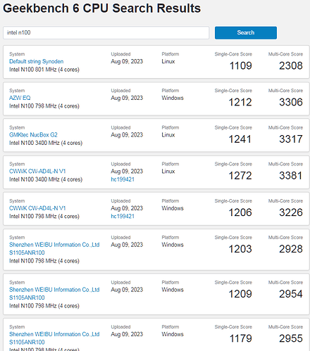The image size is (310, 351).
Task: Open hc199421 user link in Linux row
Action: (123, 179)
